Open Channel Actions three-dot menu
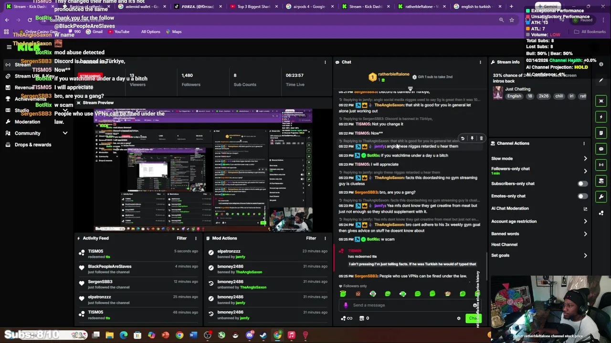This screenshot has width=611, height=343. pos(584,143)
